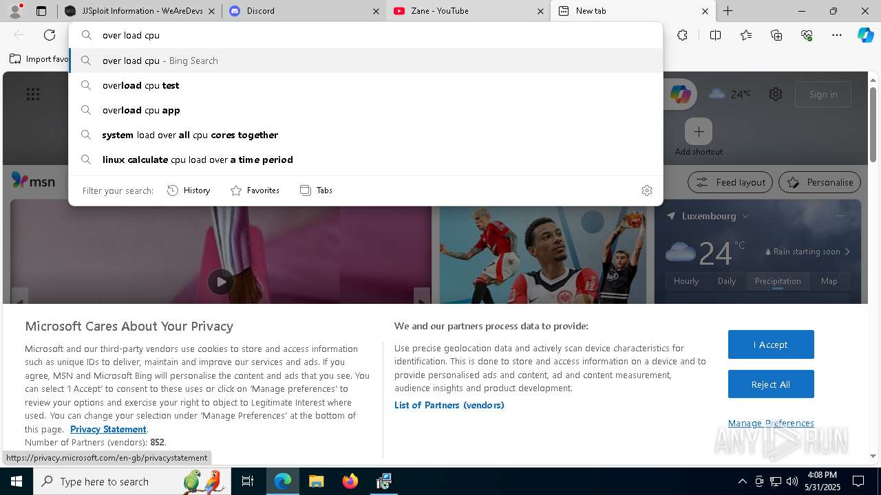Open the Privacy Statement link

tap(108, 429)
